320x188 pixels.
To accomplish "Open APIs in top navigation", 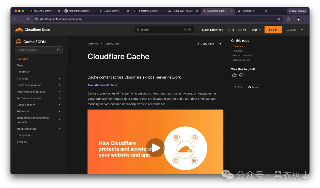I will pyautogui.click(x=231, y=30).
